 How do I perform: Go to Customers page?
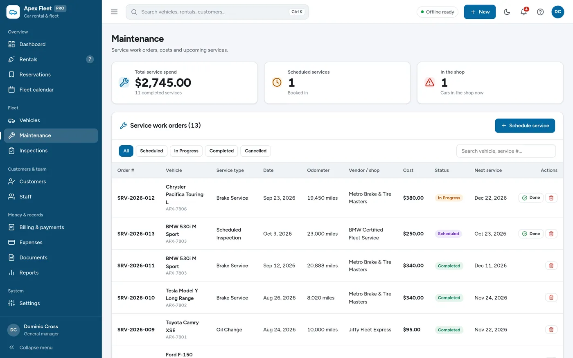click(x=51, y=182)
